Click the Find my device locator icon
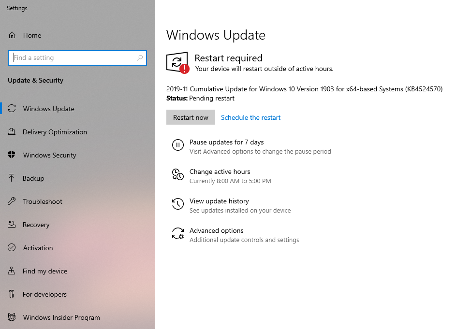 tap(12, 271)
